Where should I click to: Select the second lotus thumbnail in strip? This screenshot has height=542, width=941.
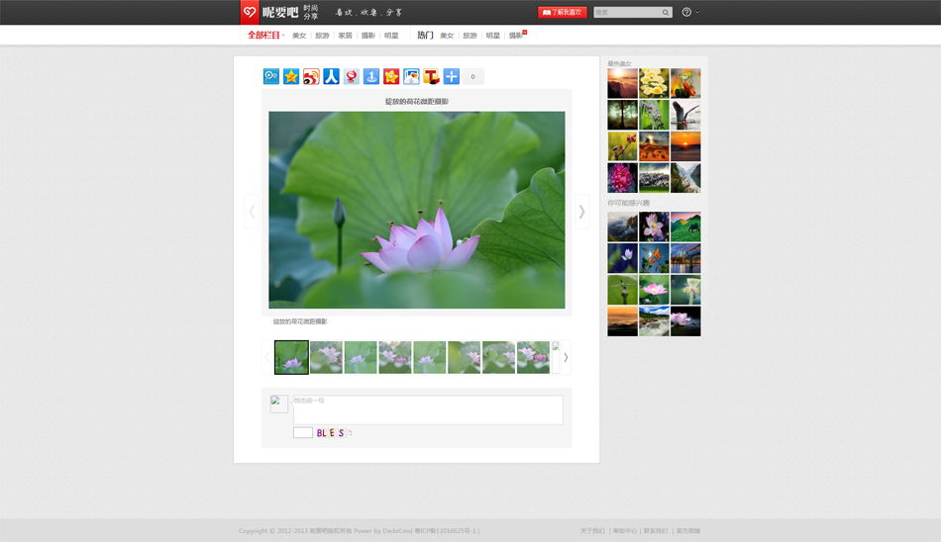pyautogui.click(x=326, y=357)
